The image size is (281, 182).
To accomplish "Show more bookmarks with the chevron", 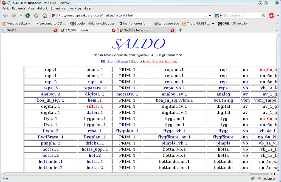I will coord(277,24).
